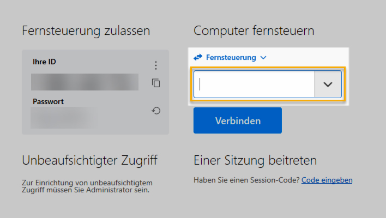Follow the Code eingeben link
The width and height of the screenshot is (386, 218).
tap(327, 180)
